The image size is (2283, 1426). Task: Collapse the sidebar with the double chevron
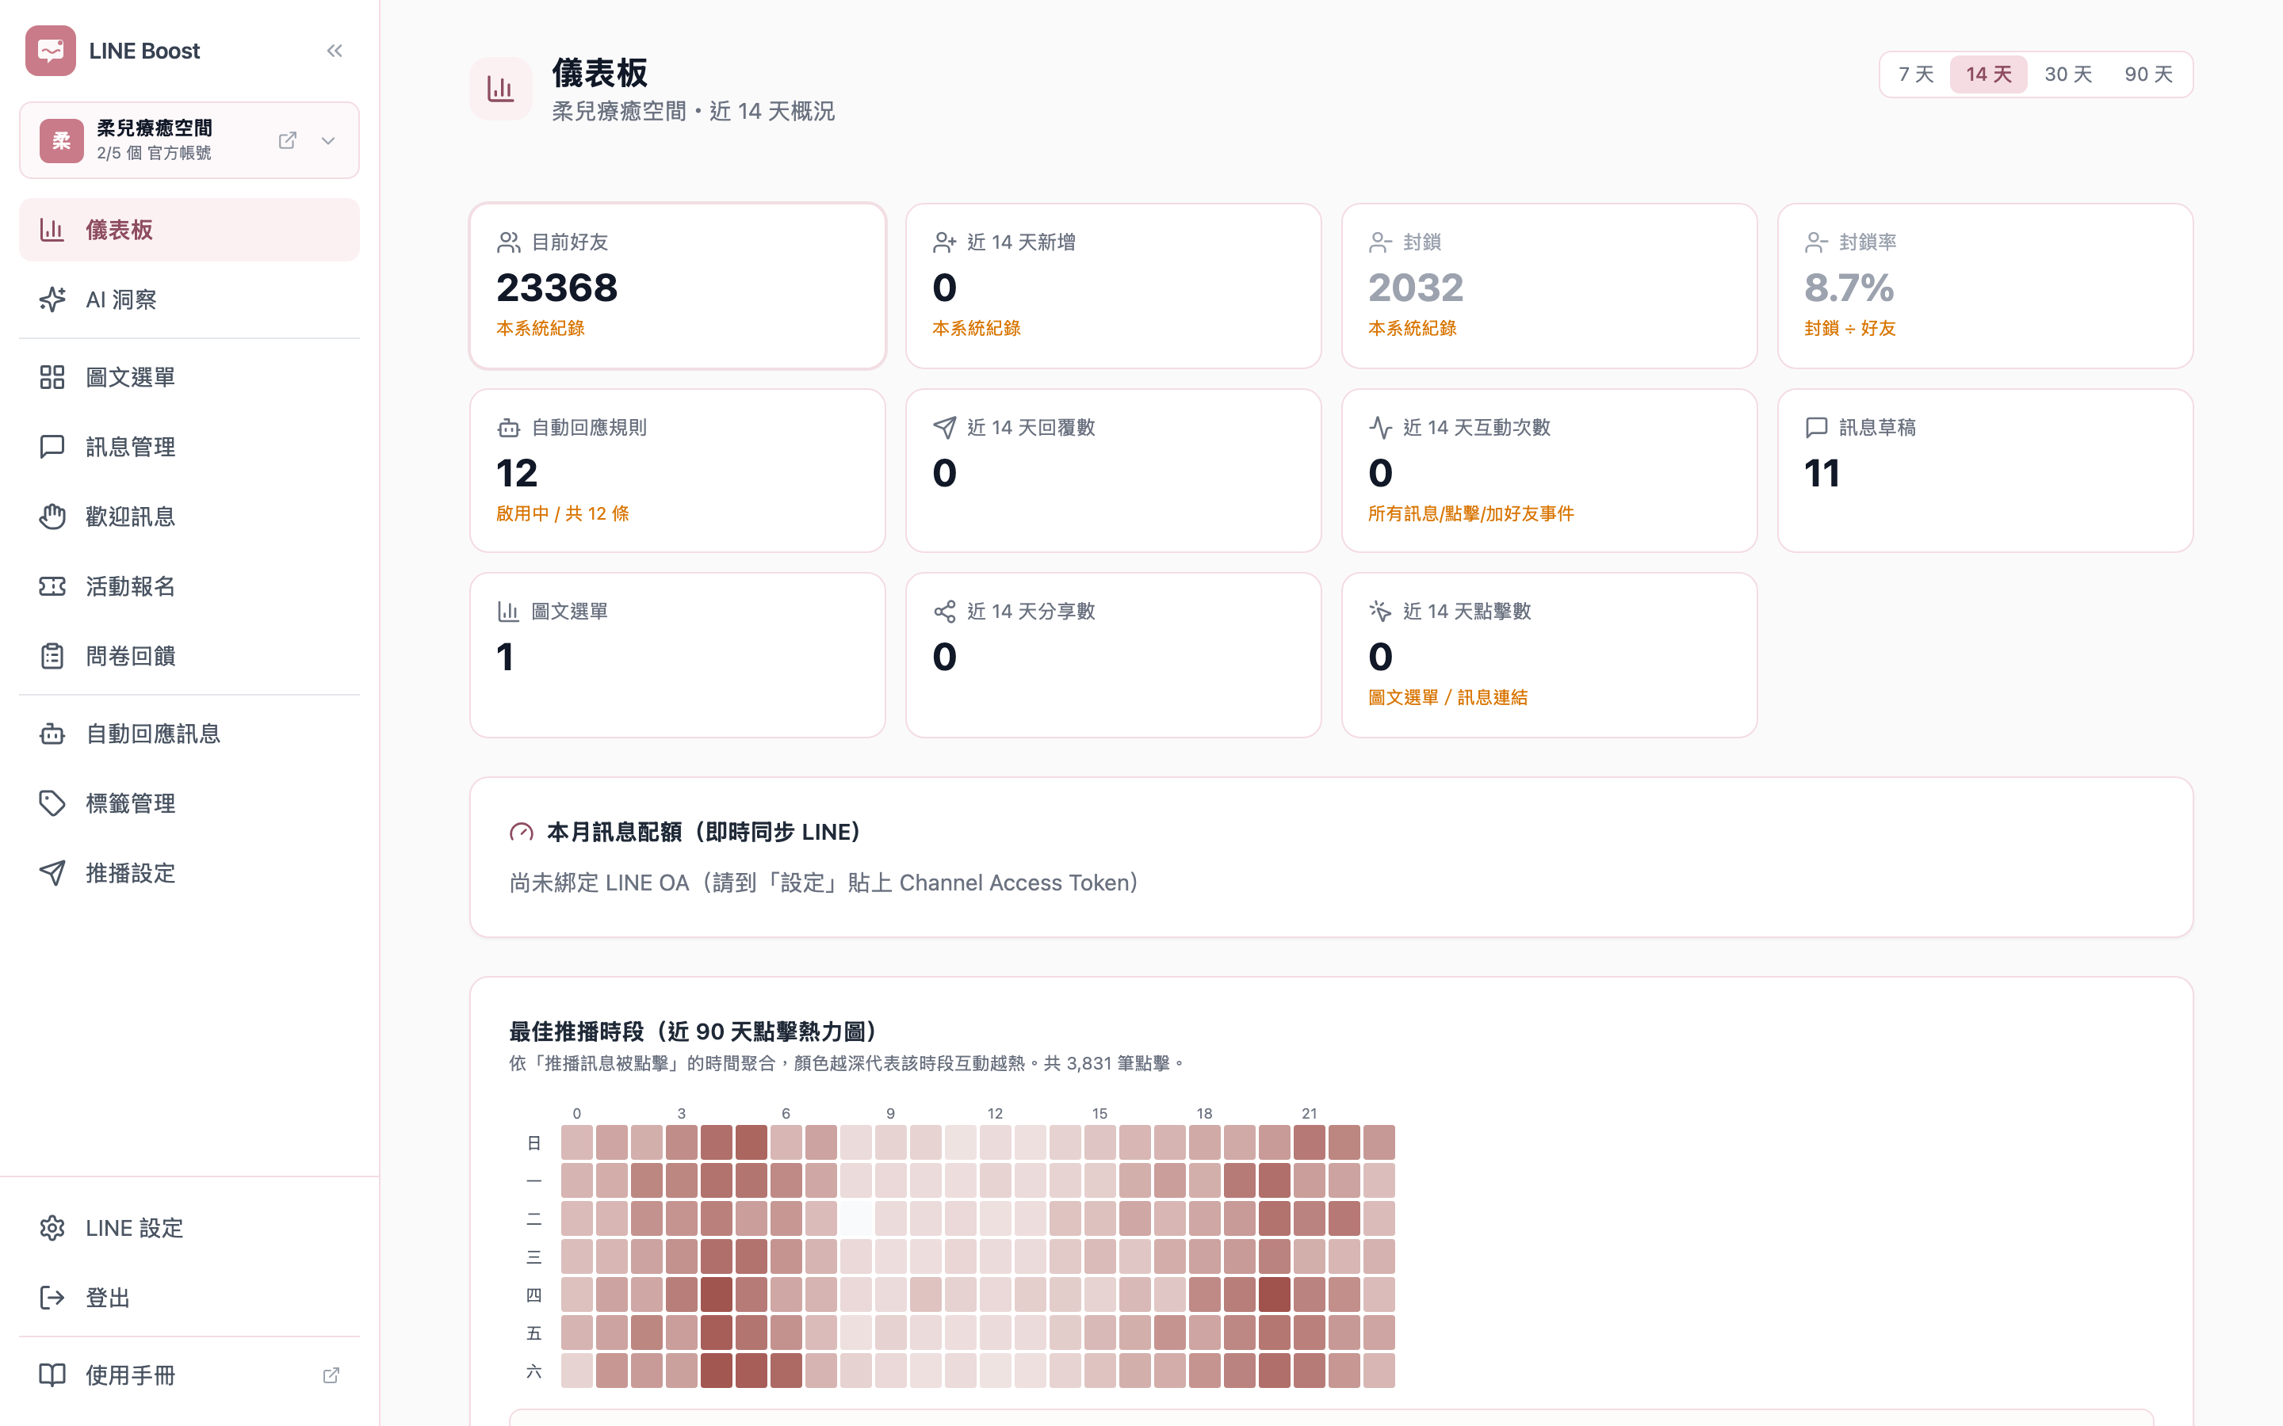pyautogui.click(x=334, y=51)
